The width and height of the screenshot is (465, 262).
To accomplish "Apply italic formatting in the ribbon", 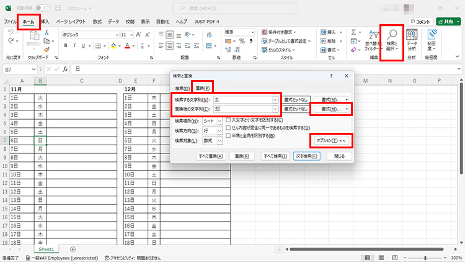I will click(x=82, y=45).
